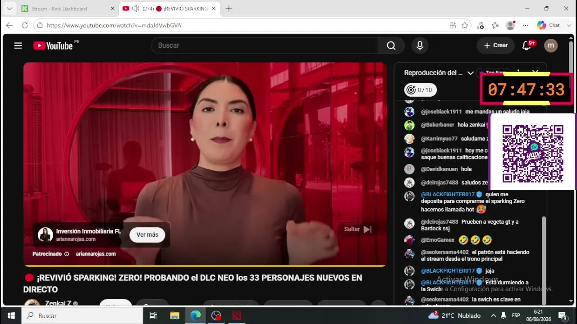
Task: Open File Explorer from the taskbar
Action: [174, 315]
